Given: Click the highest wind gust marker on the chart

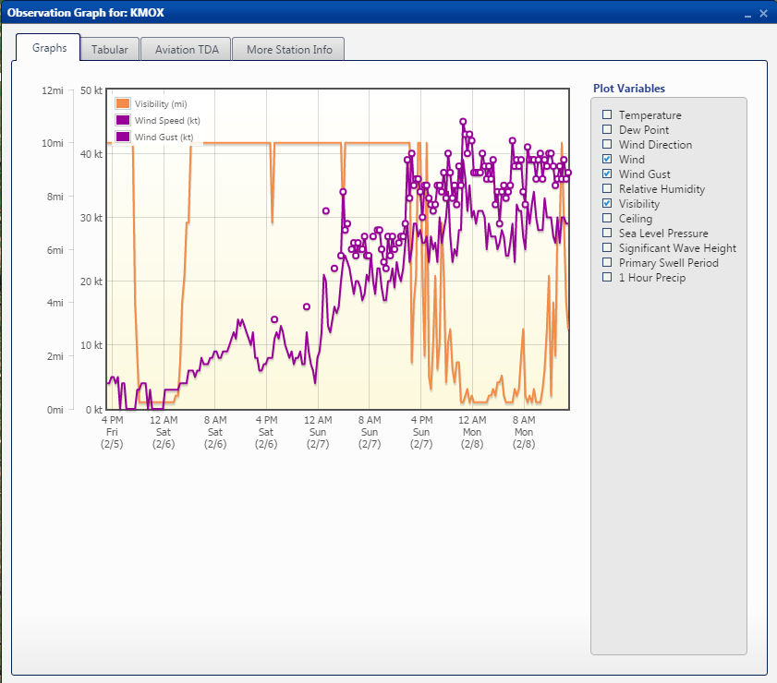Looking at the screenshot, I should pyautogui.click(x=463, y=122).
